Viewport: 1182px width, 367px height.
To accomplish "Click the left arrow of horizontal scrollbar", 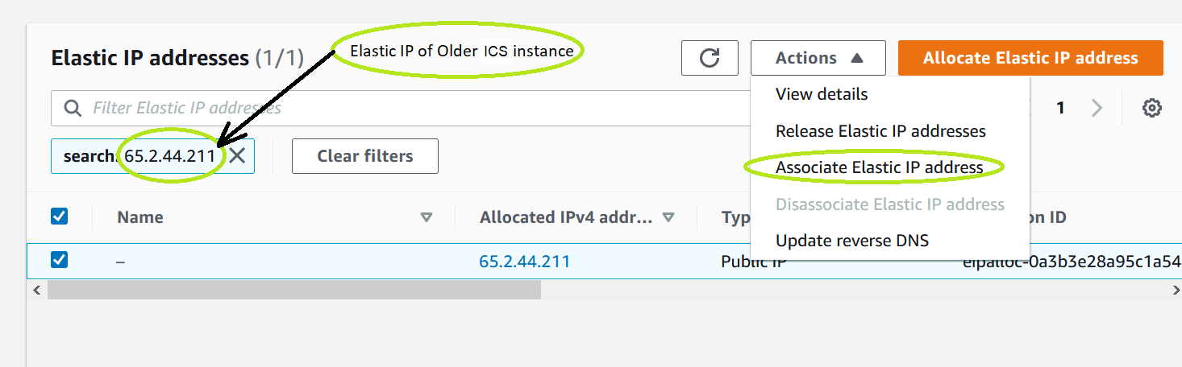I will [x=36, y=291].
